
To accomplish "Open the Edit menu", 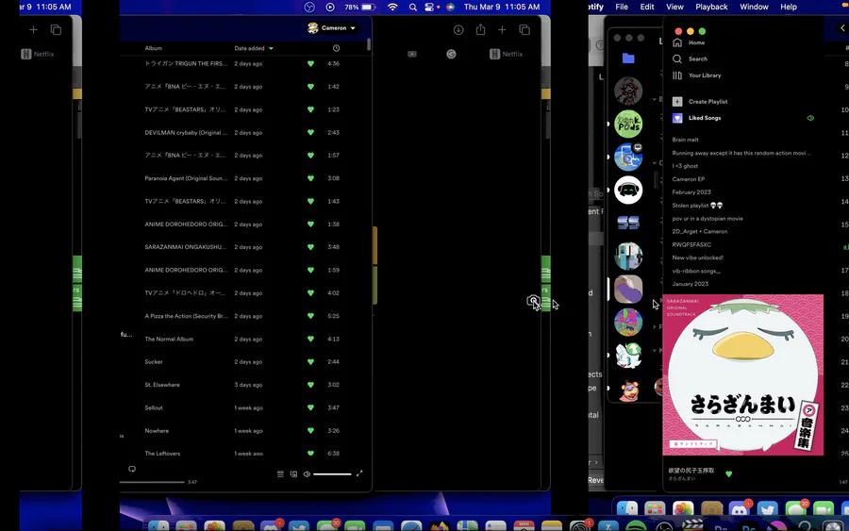I will [647, 7].
